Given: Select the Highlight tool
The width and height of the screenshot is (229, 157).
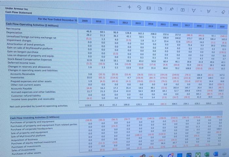Looking at the screenshot, I should tap(209, 11).
